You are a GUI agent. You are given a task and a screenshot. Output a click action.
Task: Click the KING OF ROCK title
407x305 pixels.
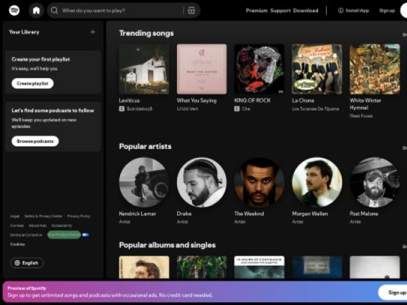[x=252, y=100]
